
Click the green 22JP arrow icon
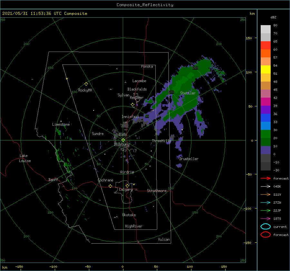point(266,210)
